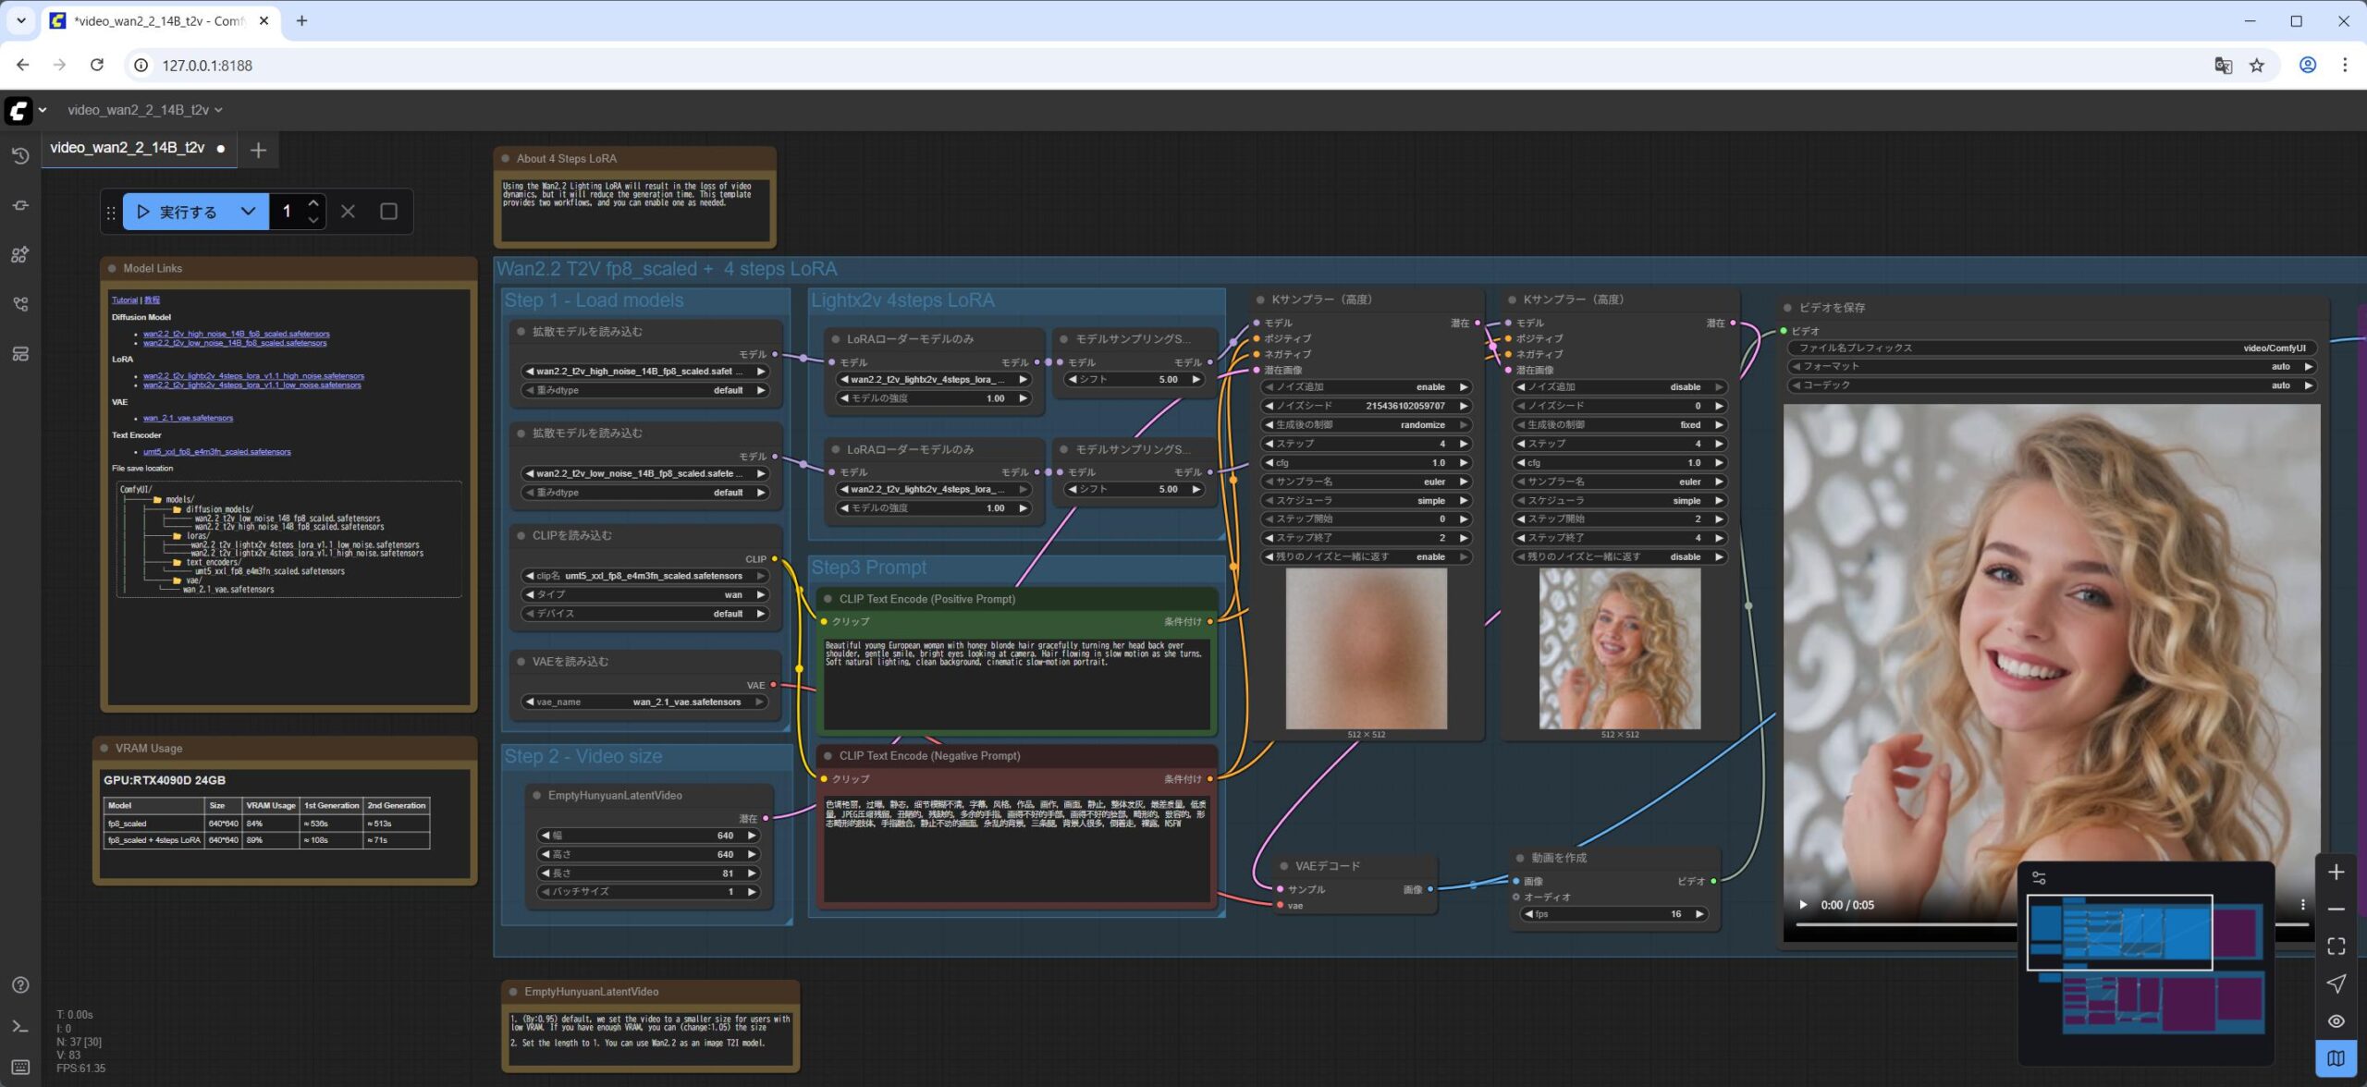Collapse the Model Links node dot
This screenshot has height=1087, width=2367.
[112, 269]
